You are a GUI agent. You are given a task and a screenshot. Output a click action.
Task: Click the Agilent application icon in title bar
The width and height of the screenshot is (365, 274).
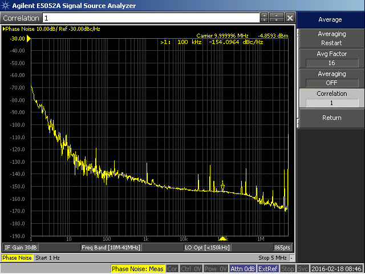click(6, 5)
